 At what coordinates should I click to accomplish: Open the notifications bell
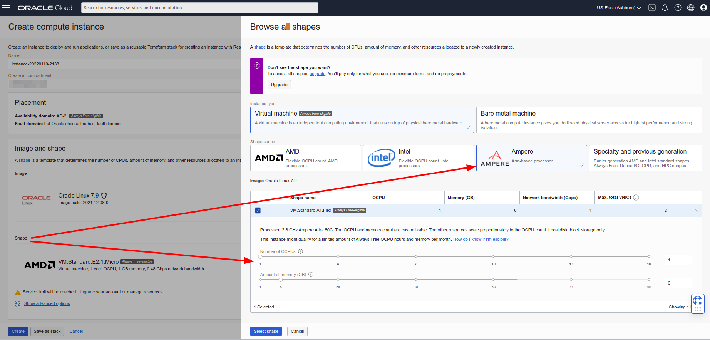[x=665, y=8]
